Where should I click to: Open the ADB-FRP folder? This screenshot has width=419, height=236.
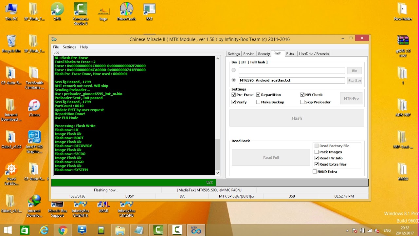tap(403, 108)
